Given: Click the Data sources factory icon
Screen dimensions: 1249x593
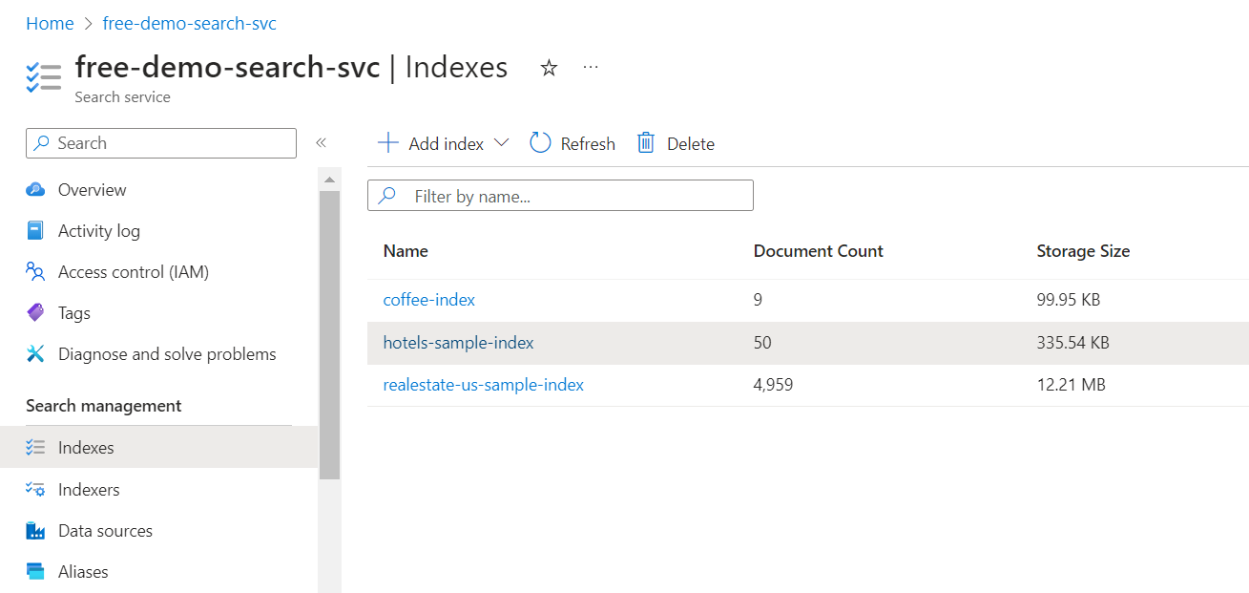Looking at the screenshot, I should pyautogui.click(x=35, y=531).
